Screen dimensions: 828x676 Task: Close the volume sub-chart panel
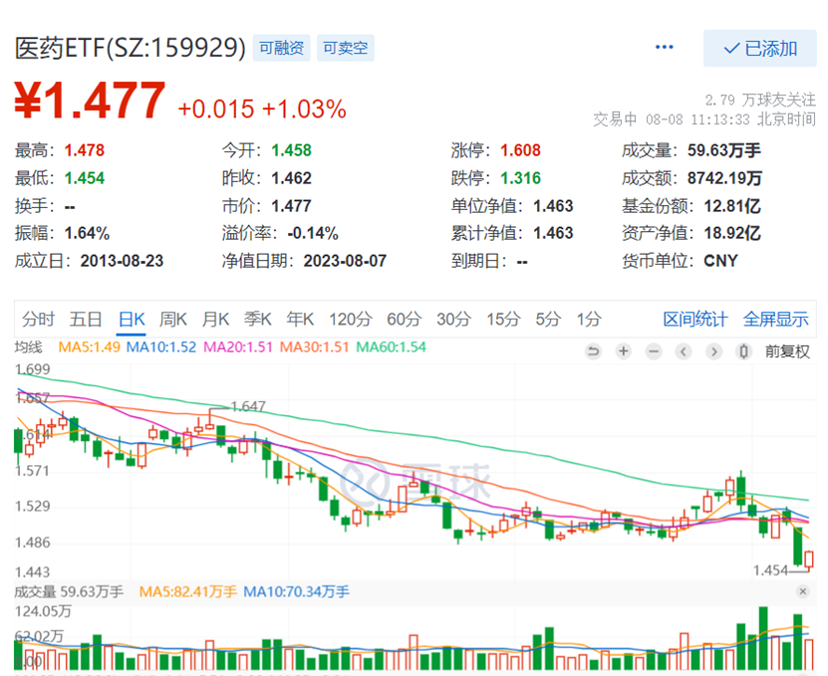(x=803, y=591)
